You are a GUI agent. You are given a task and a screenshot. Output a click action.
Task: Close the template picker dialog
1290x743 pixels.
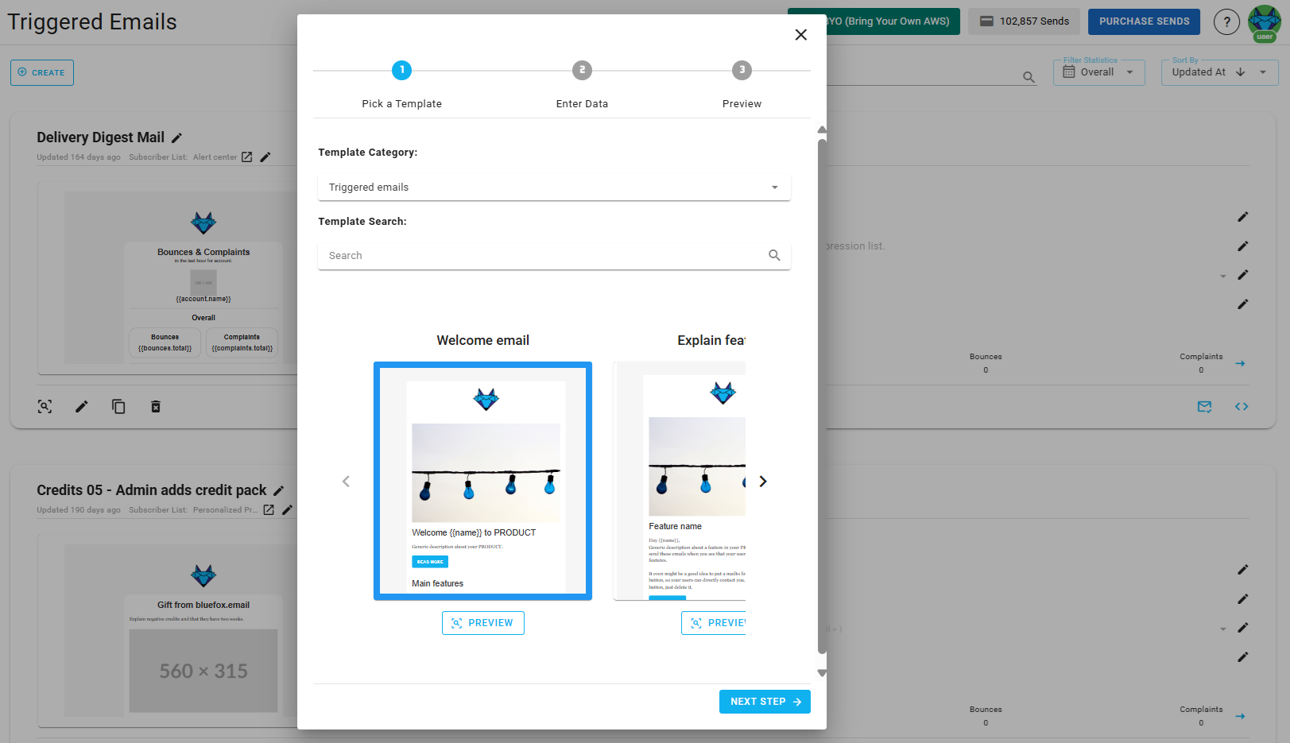pyautogui.click(x=800, y=35)
